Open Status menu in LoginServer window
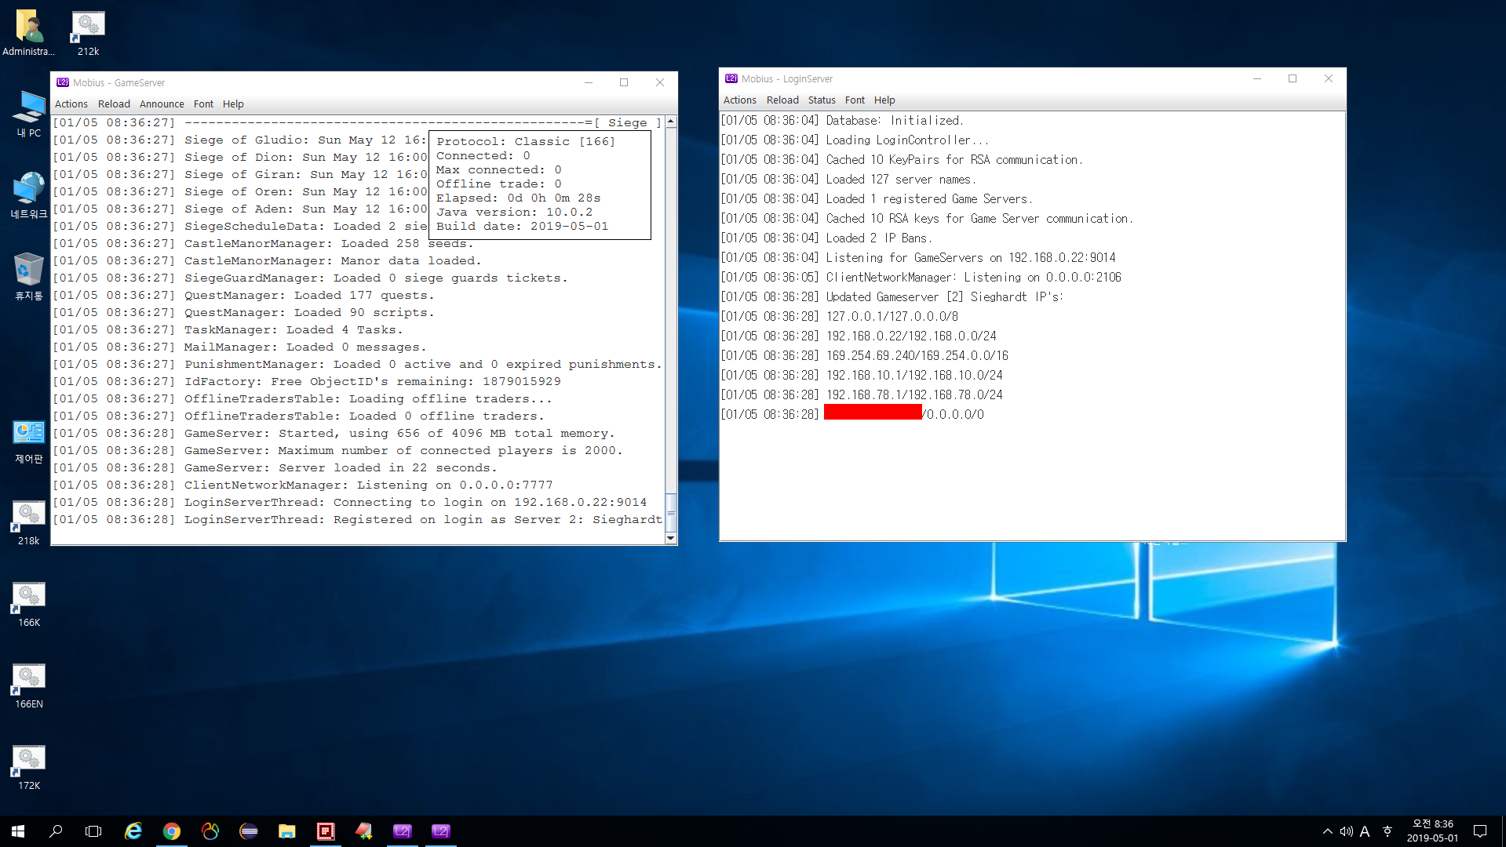The image size is (1506, 847). (822, 100)
